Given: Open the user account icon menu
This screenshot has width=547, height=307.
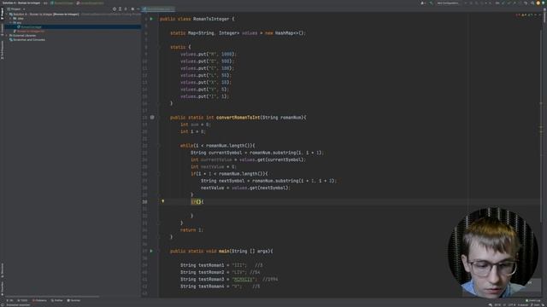Looking at the screenshot, I should pyautogui.click(x=423, y=3).
